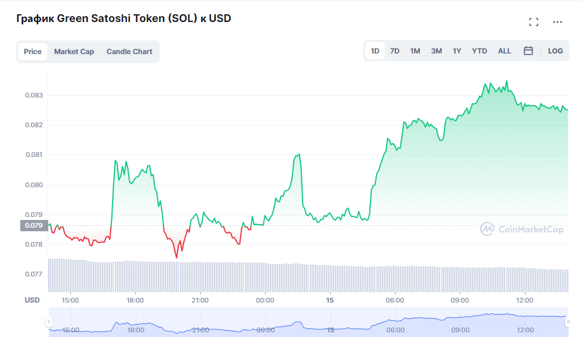Click the 15:00 time axis label
582x346 pixels.
[x=70, y=300]
